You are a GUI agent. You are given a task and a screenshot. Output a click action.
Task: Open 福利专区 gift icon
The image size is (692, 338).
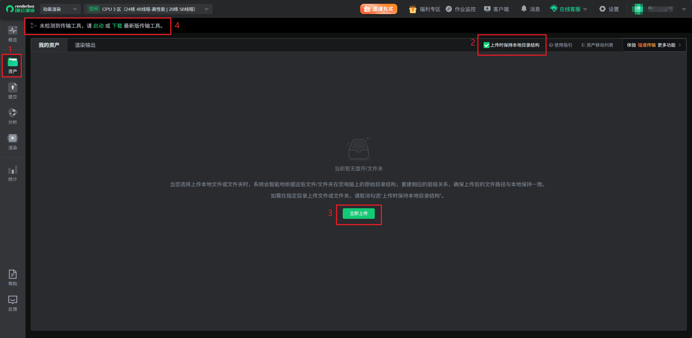click(x=412, y=9)
